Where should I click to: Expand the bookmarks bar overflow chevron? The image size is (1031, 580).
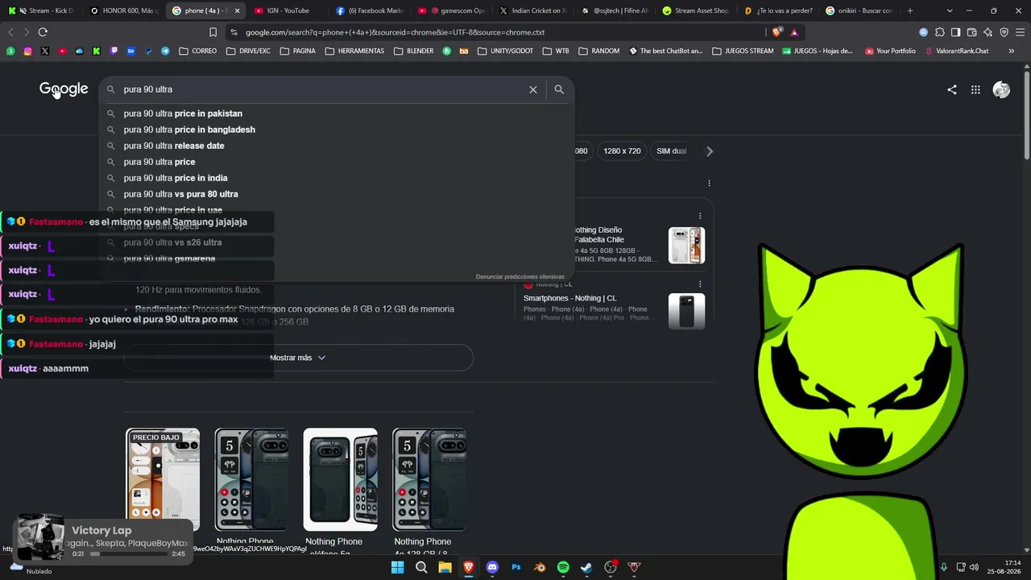pos(1010,51)
